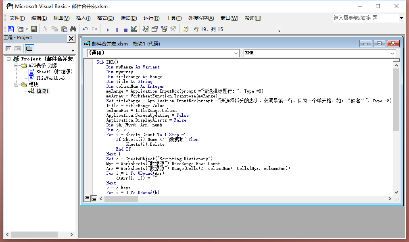Switch to full module view at bottom-left
409x242 pixels.
[x=94, y=198]
